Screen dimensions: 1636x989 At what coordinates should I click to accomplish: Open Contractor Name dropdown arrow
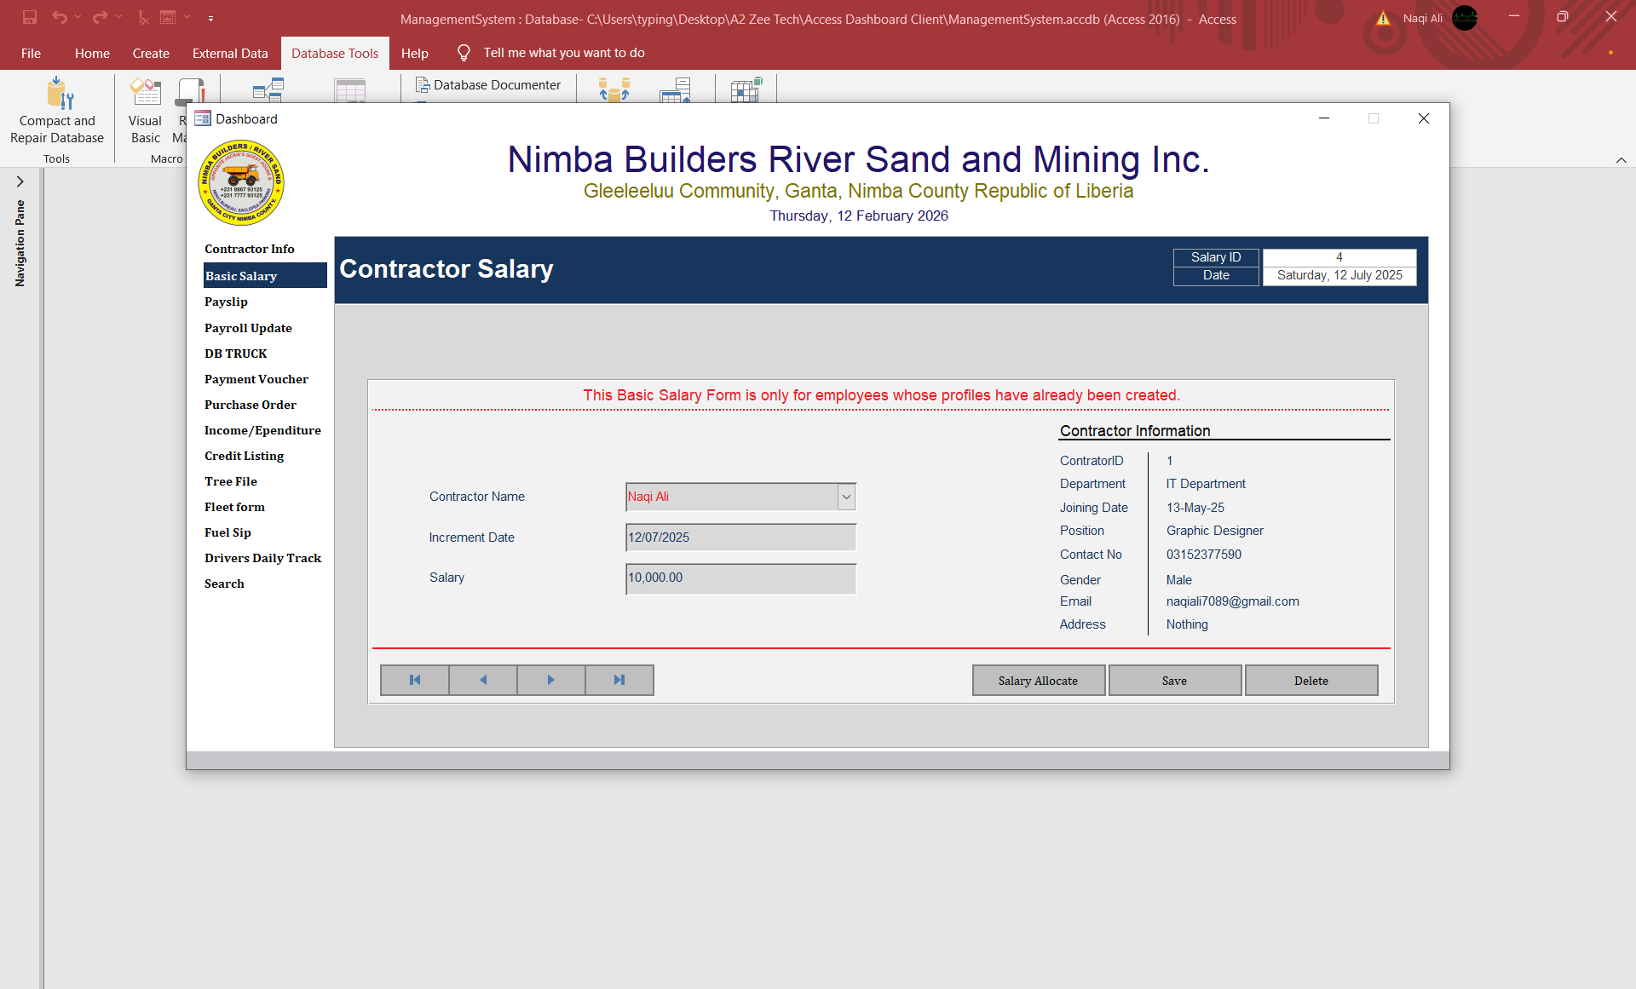pyautogui.click(x=846, y=497)
